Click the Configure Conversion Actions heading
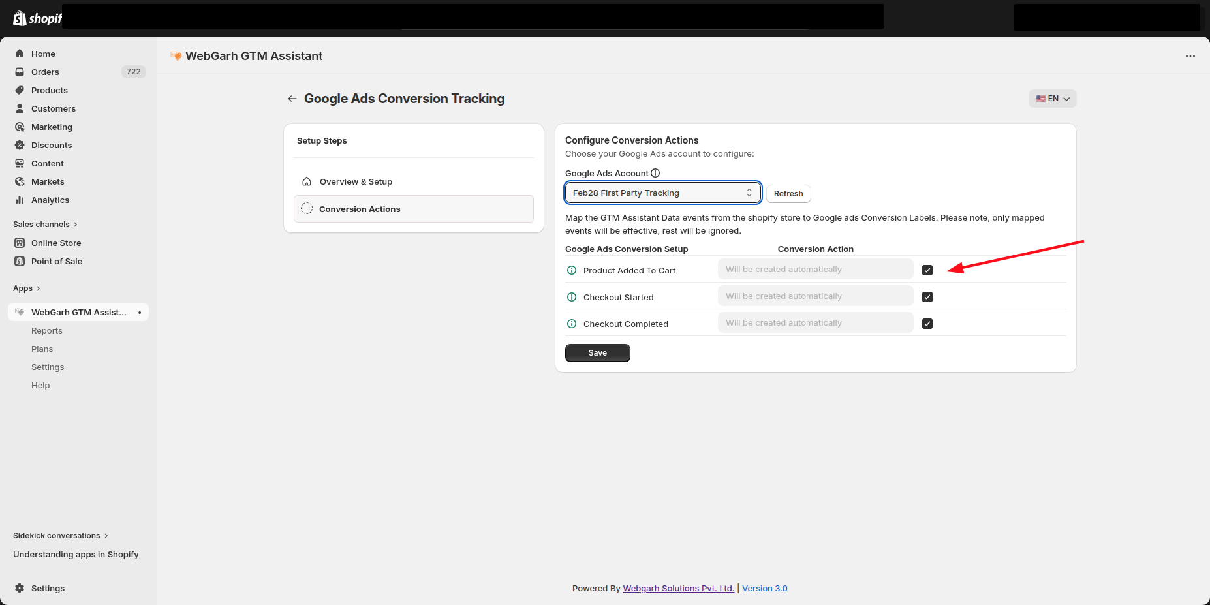The height and width of the screenshot is (605, 1210). tap(632, 140)
